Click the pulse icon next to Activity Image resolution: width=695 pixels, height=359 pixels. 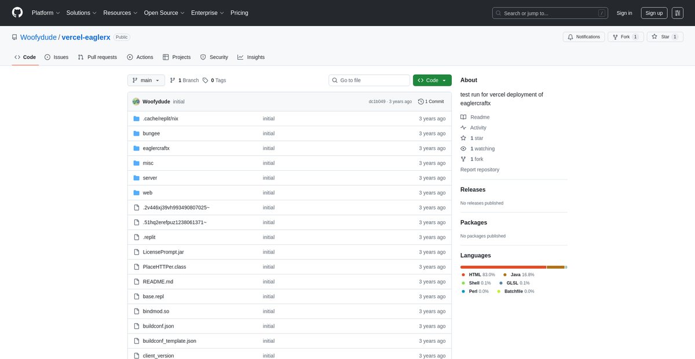pyautogui.click(x=463, y=127)
